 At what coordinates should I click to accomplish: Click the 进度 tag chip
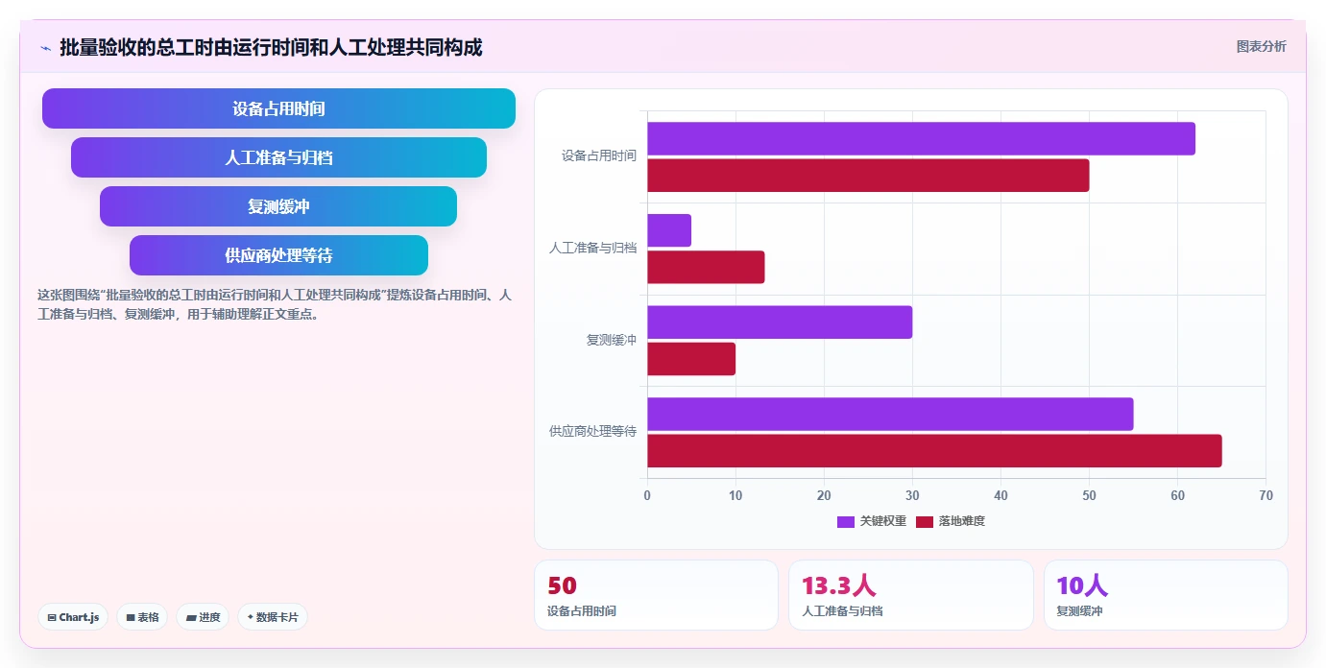pyautogui.click(x=203, y=617)
